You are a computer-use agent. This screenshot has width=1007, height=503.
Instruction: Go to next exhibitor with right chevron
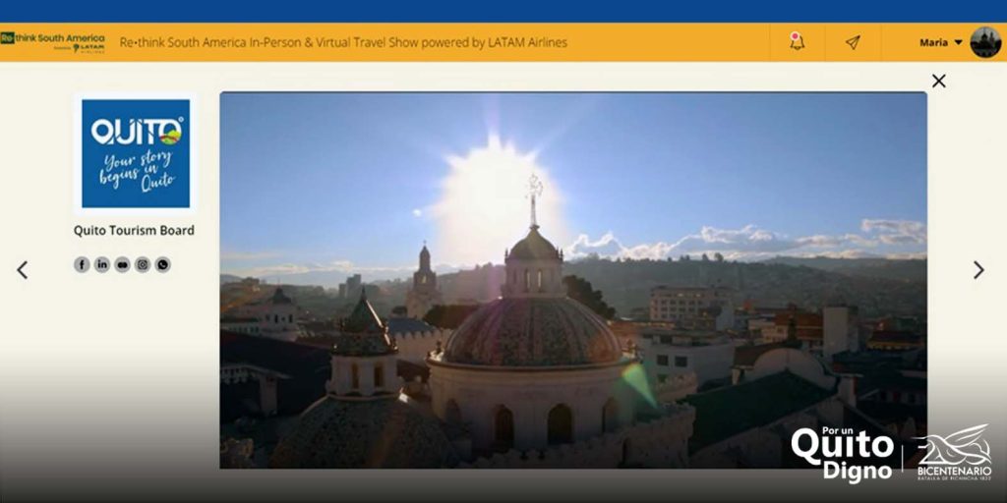(977, 270)
